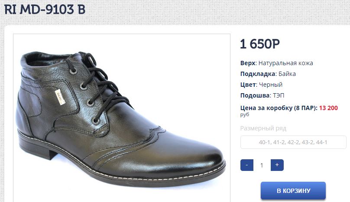
Task: Click the RI MD-9103 B product title
Action: tap(45, 9)
